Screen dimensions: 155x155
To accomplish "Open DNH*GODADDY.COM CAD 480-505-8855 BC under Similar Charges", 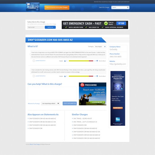I will point(86,138).
